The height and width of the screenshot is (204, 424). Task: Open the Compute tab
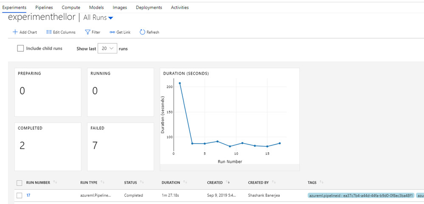point(71,8)
